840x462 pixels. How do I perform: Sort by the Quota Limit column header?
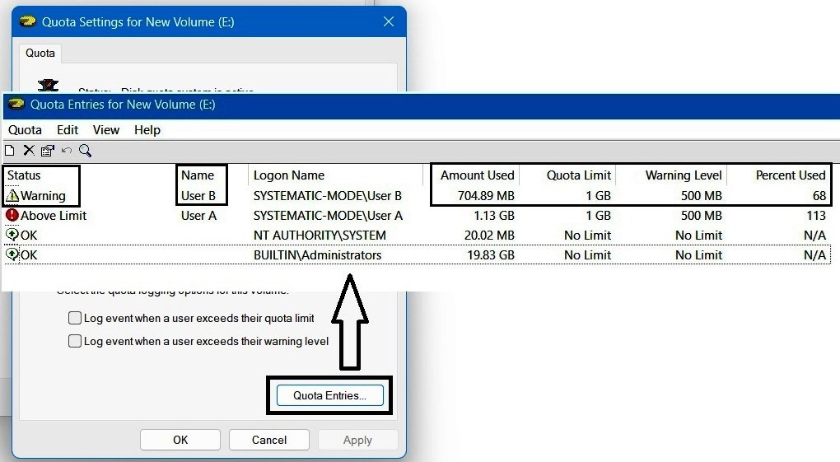(579, 175)
